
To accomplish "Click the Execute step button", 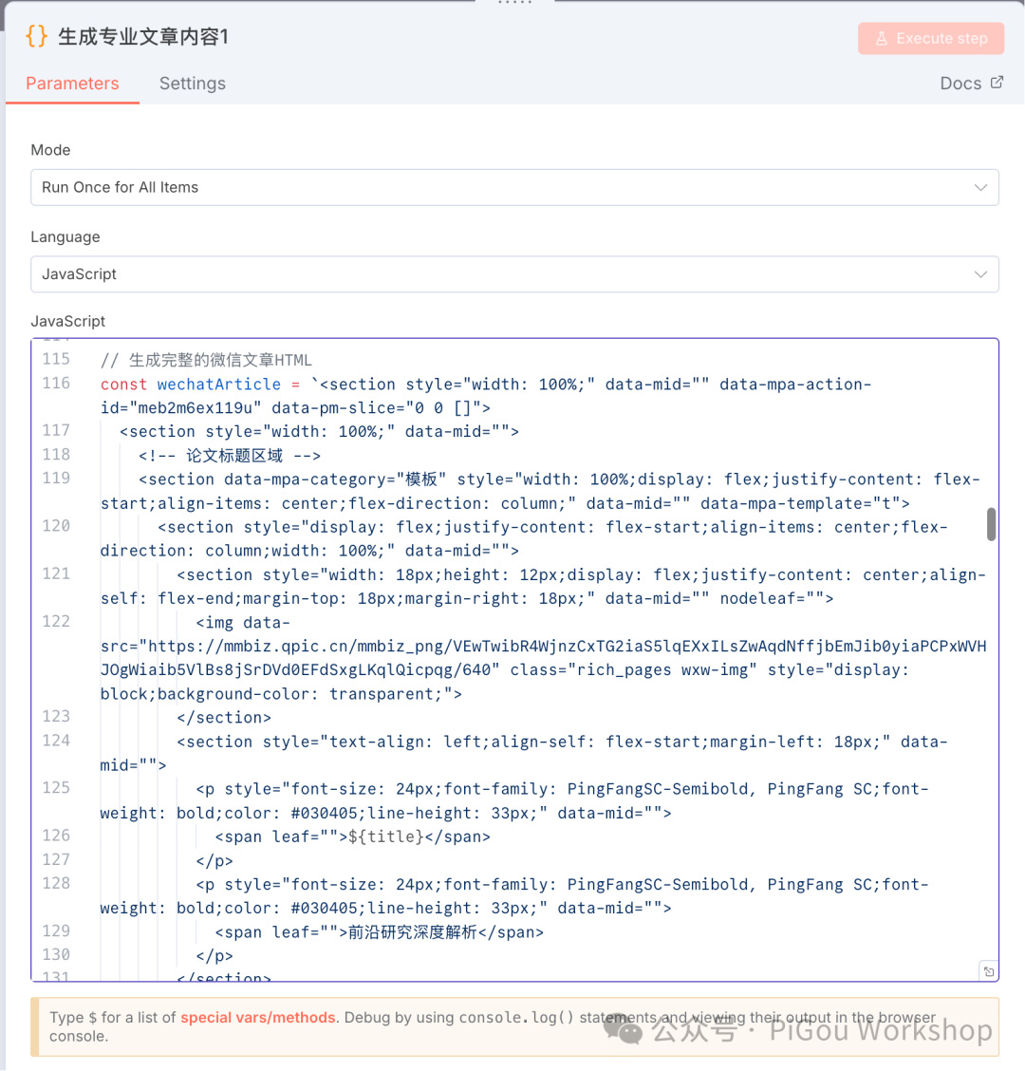I will [x=931, y=38].
